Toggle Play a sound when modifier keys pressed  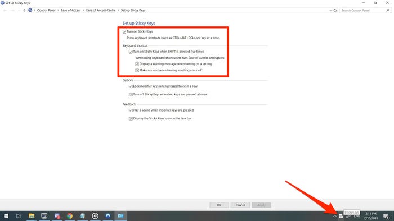click(131, 110)
